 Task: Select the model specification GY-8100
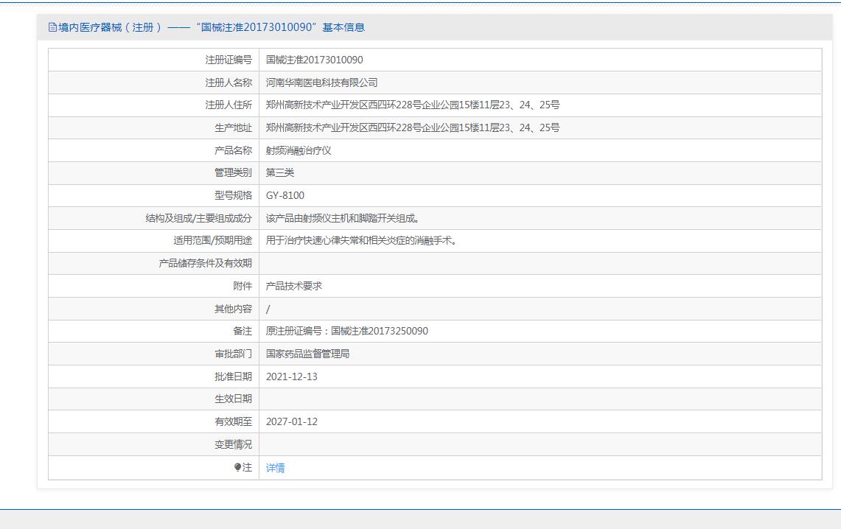click(285, 195)
